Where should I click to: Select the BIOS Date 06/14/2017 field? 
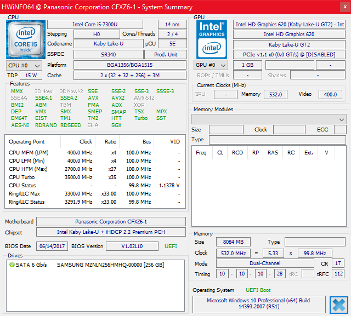[52, 246]
